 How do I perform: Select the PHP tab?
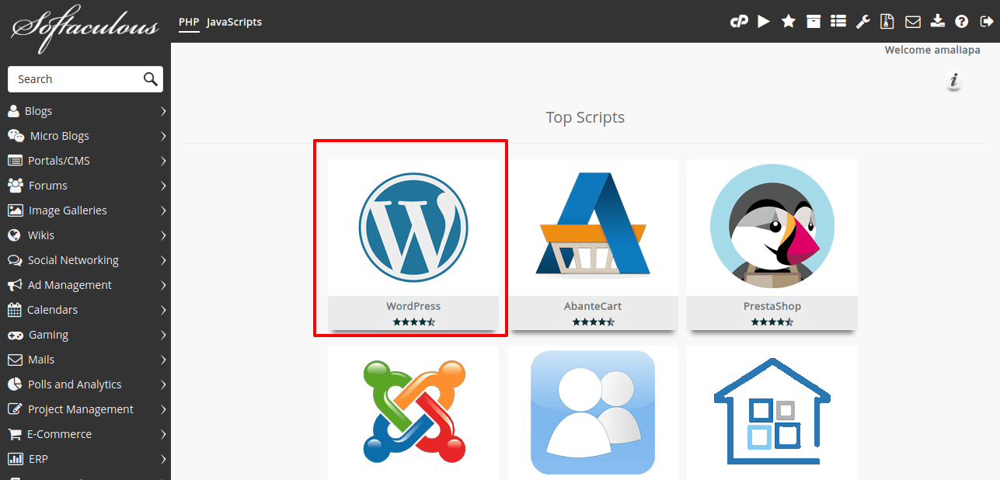coord(189,22)
